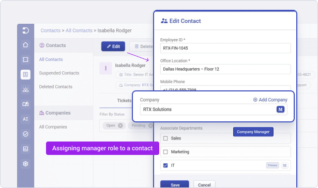Open Deleted Contacts list
This screenshot has width=318, height=188.
(x=55, y=87)
